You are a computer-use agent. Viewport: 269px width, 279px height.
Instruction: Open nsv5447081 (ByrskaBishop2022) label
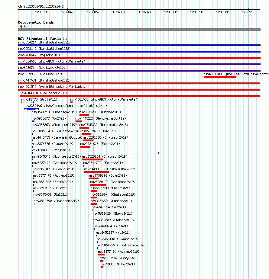point(44,80)
